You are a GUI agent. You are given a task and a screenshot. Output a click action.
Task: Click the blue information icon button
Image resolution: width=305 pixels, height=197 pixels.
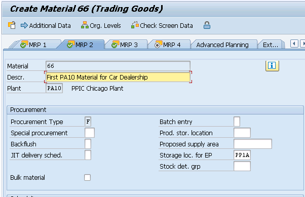point(272,66)
